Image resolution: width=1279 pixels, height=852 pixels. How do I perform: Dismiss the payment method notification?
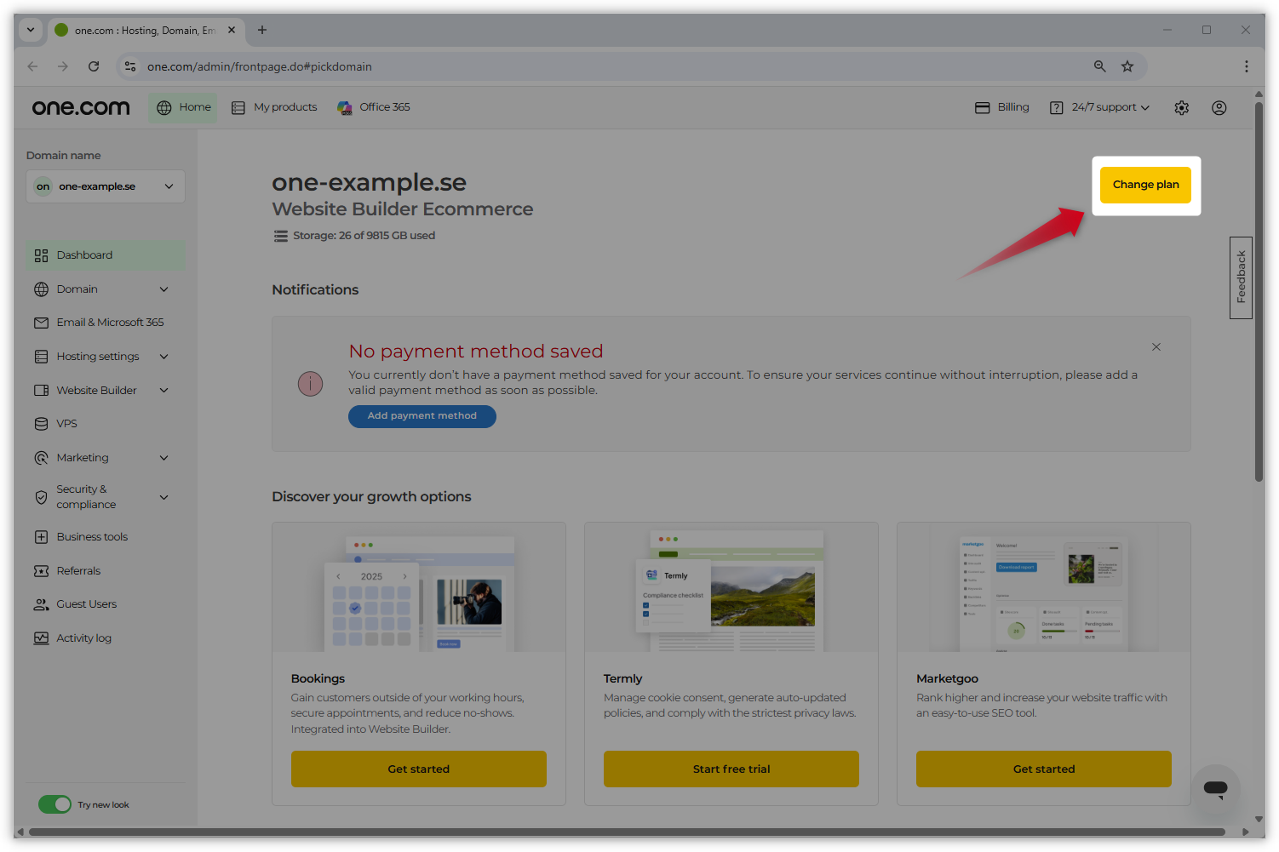click(x=1156, y=347)
